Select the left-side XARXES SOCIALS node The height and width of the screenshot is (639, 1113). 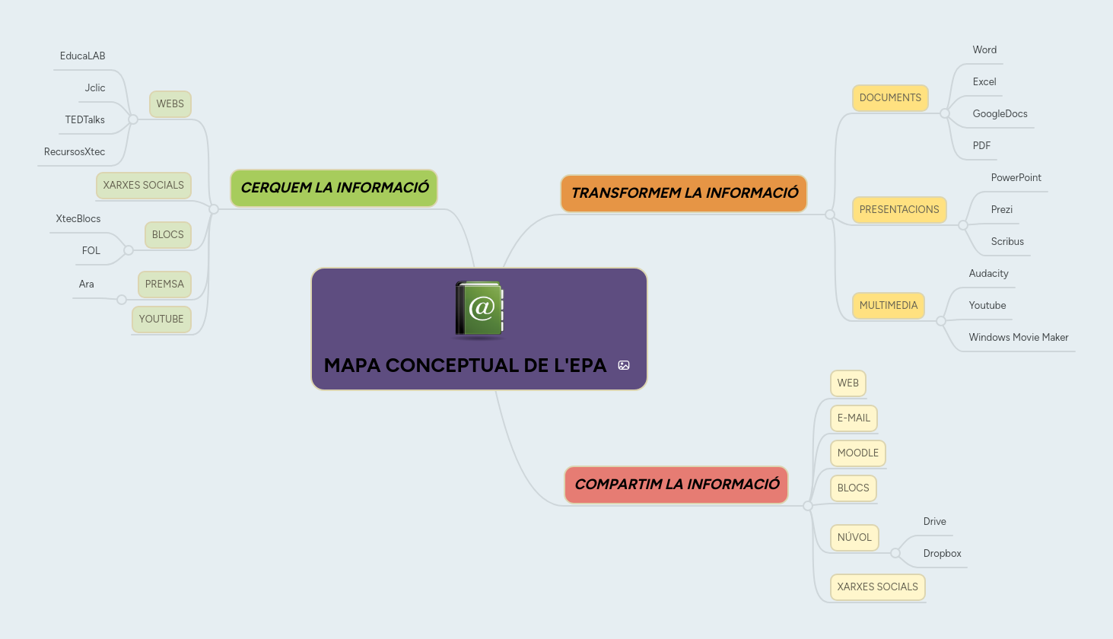point(144,185)
